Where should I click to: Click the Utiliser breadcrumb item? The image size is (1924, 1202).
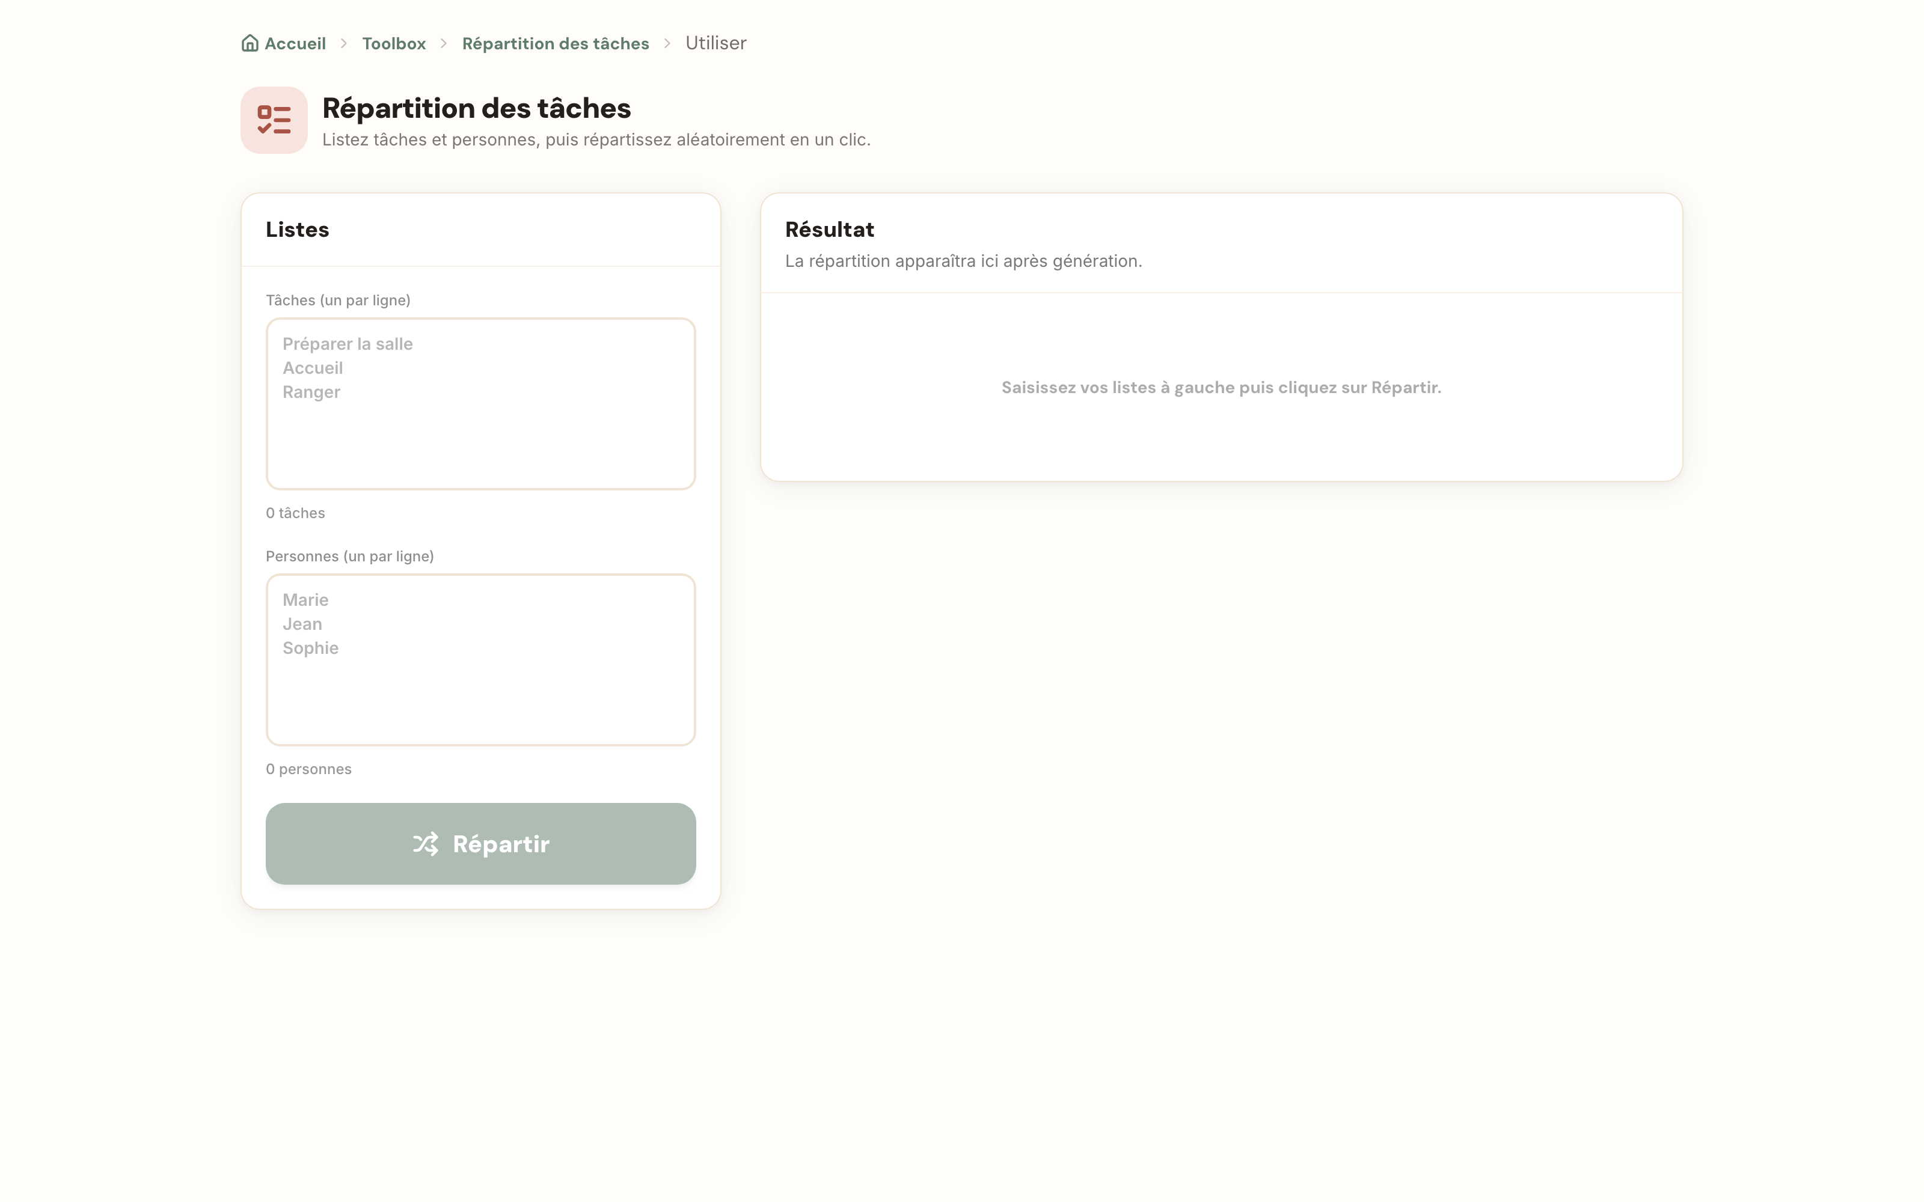click(x=715, y=43)
